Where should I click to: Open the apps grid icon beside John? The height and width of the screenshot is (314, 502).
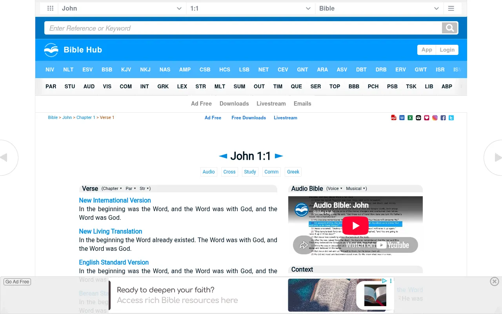[50, 8]
